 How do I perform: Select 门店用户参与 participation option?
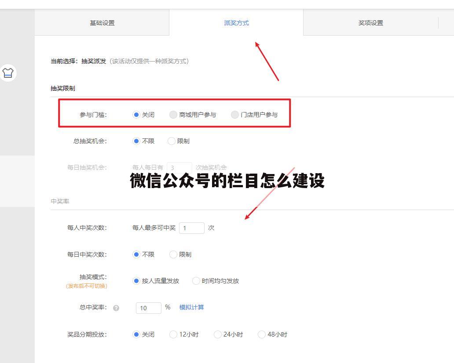point(235,114)
